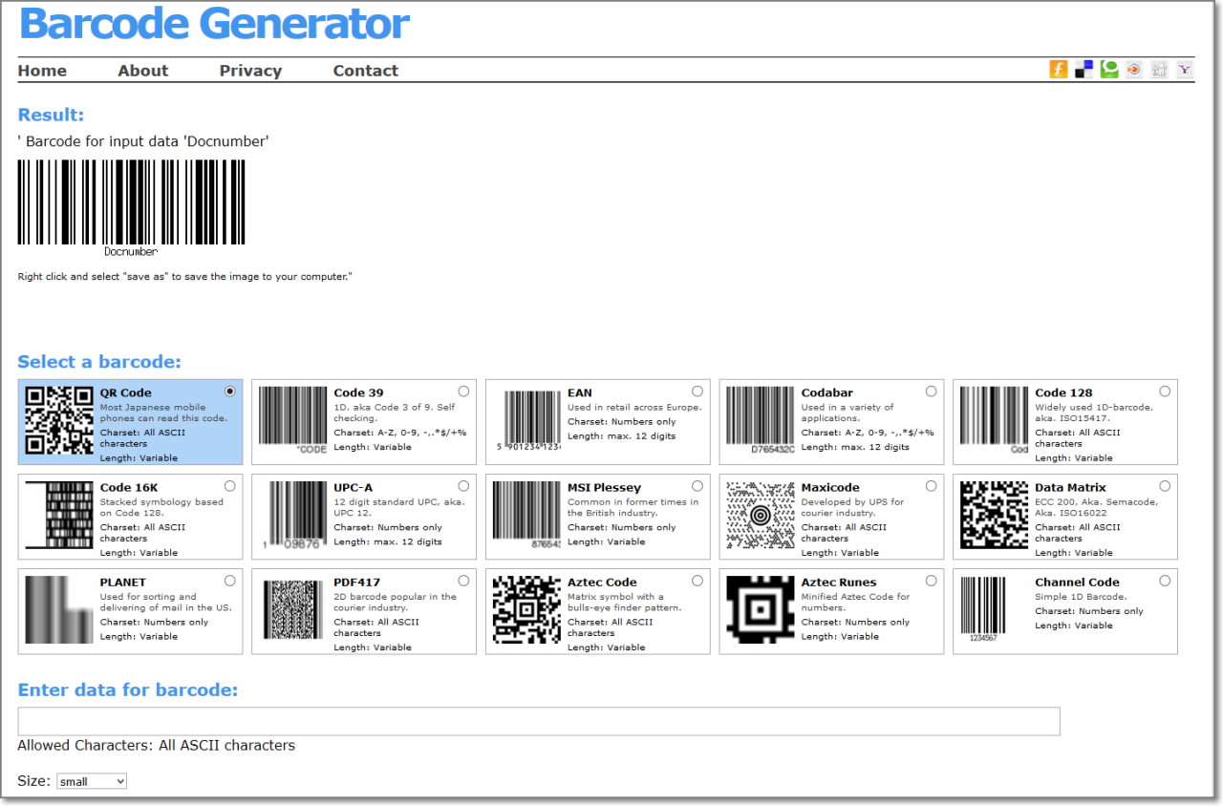The image size is (1223, 806).
Task: Select the Channel Code radio button
Action: [1165, 581]
